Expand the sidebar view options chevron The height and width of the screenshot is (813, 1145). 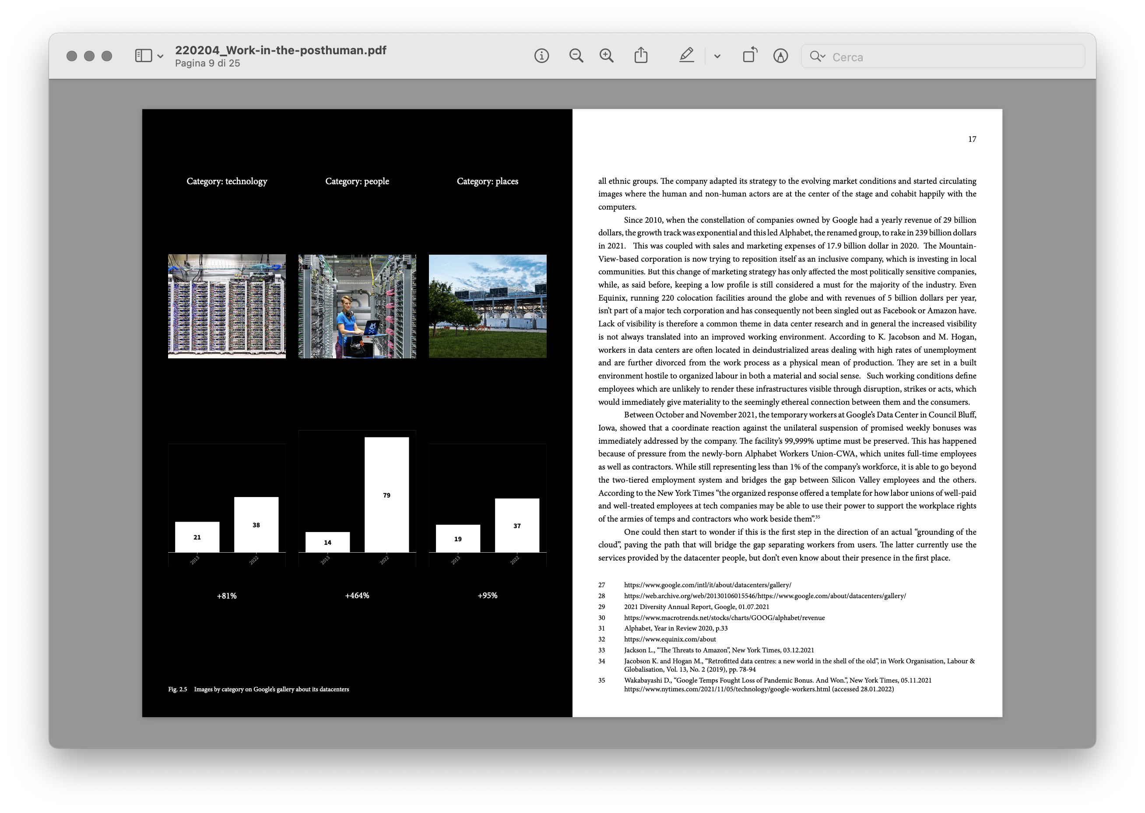(x=160, y=56)
